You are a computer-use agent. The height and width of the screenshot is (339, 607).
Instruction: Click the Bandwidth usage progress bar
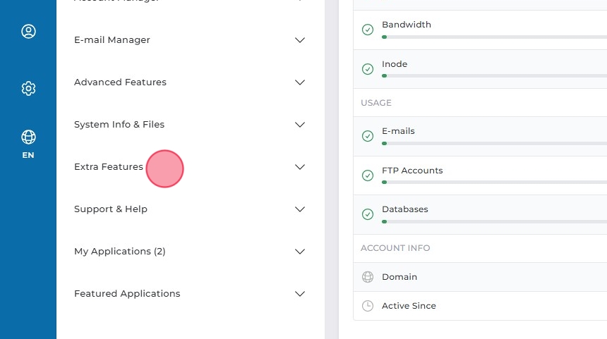tap(494, 36)
